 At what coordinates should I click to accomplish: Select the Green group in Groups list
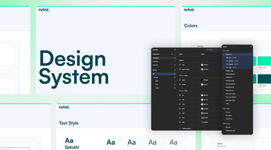[164, 88]
